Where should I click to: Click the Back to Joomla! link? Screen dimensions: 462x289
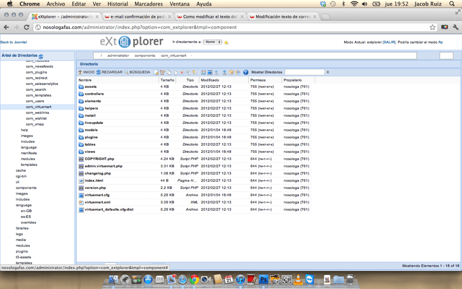coord(13,42)
